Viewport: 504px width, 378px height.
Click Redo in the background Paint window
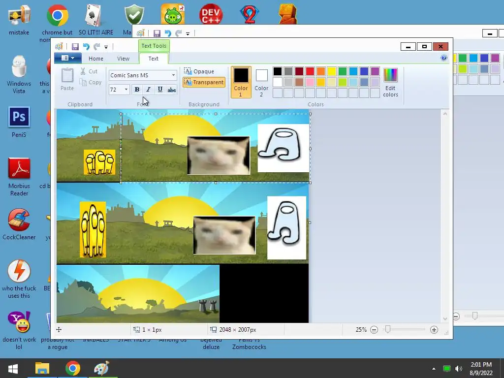[x=178, y=33]
